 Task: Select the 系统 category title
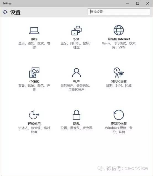click(x=34, y=39)
